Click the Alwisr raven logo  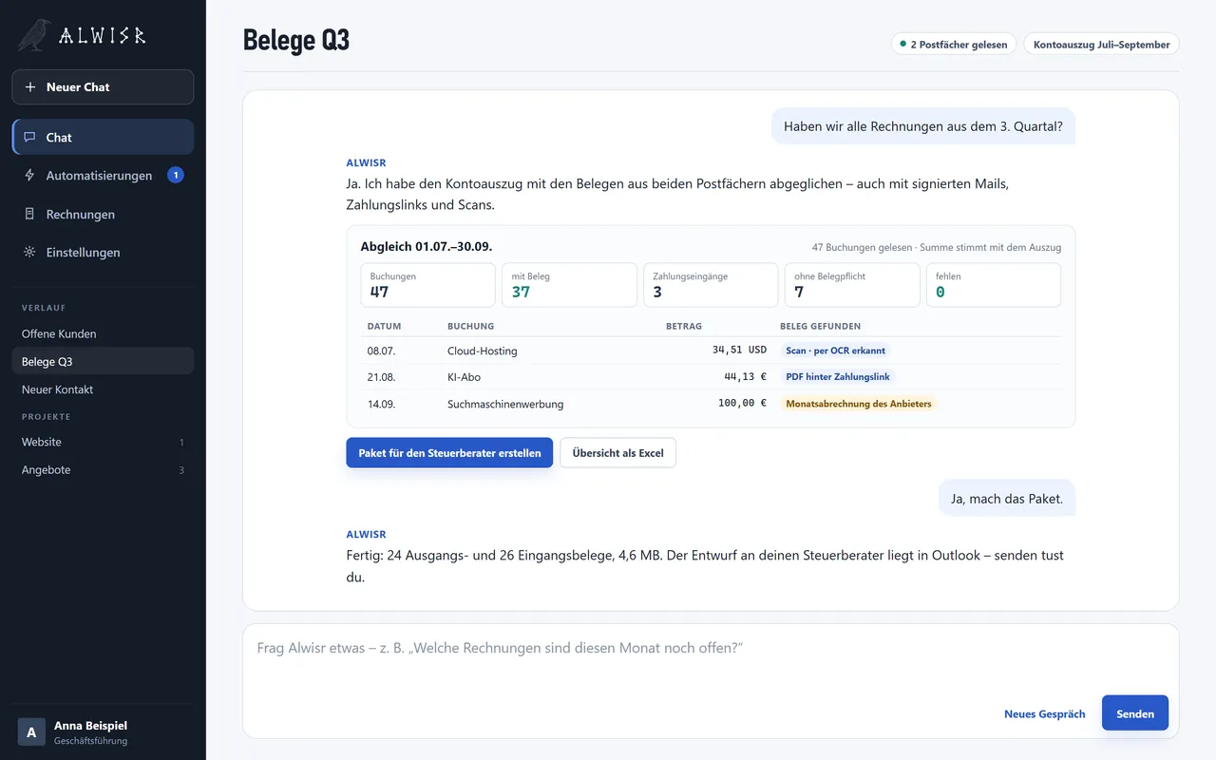click(x=35, y=35)
